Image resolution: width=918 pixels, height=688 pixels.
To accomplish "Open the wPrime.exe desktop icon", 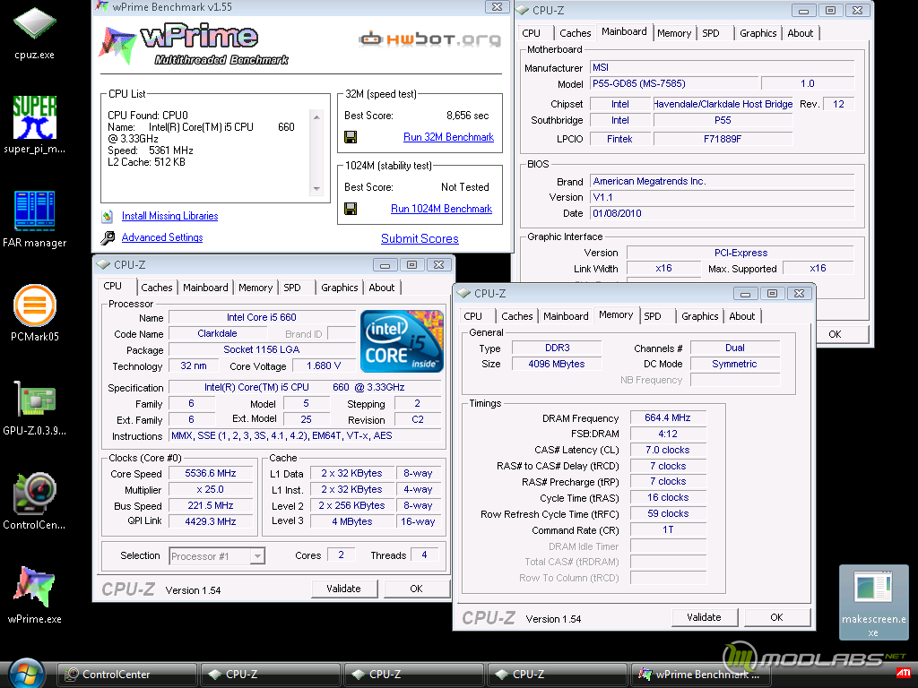I will [x=35, y=595].
